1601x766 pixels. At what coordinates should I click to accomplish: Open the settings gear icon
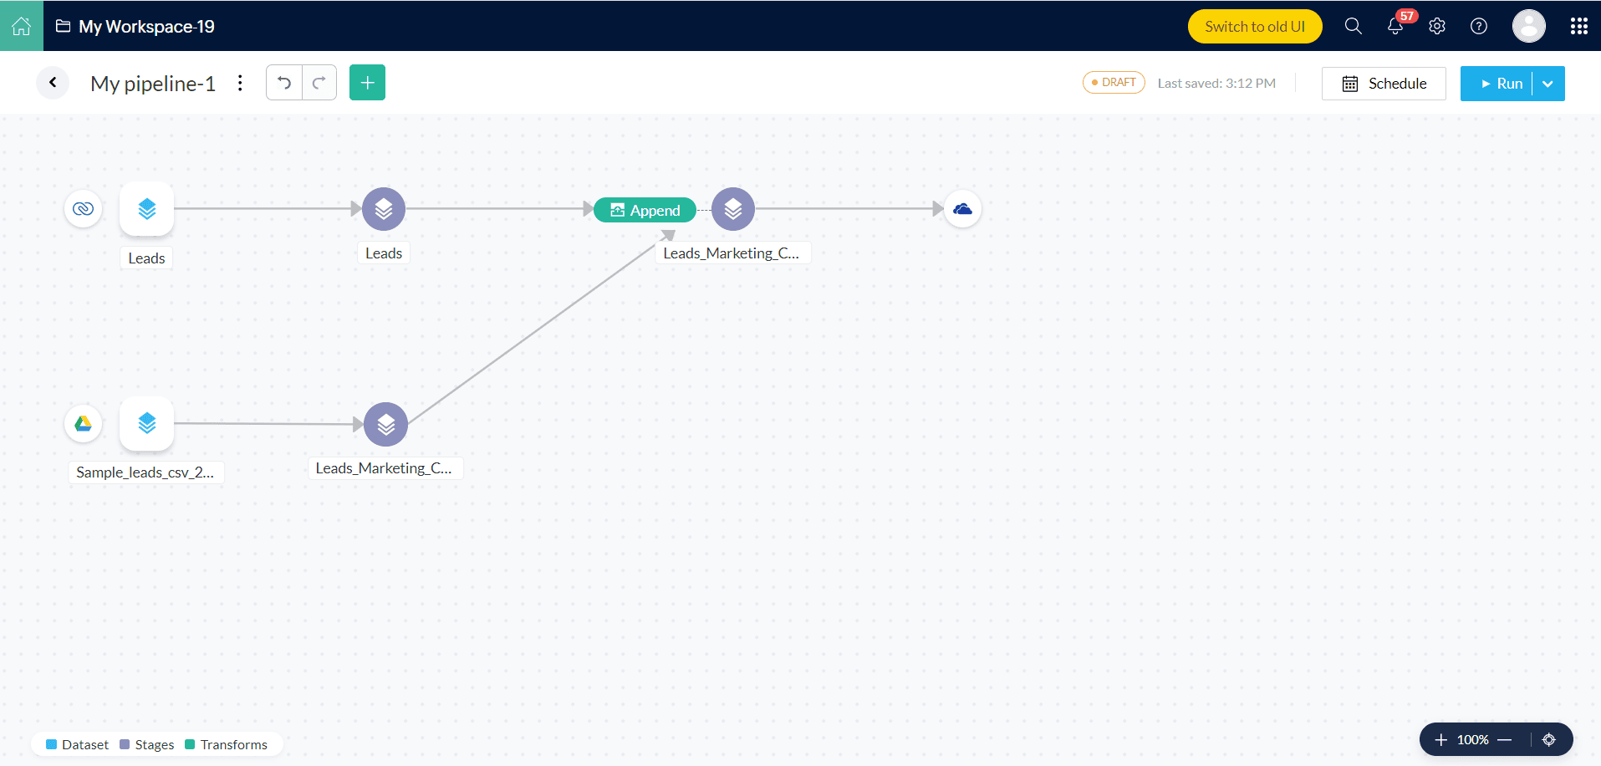pyautogui.click(x=1437, y=27)
